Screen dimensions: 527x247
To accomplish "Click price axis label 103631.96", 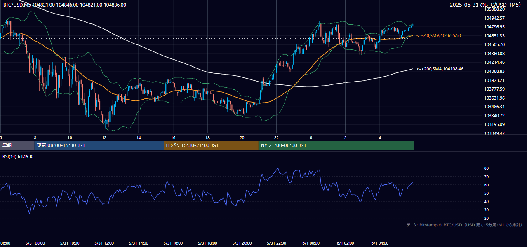I will 495,98.
